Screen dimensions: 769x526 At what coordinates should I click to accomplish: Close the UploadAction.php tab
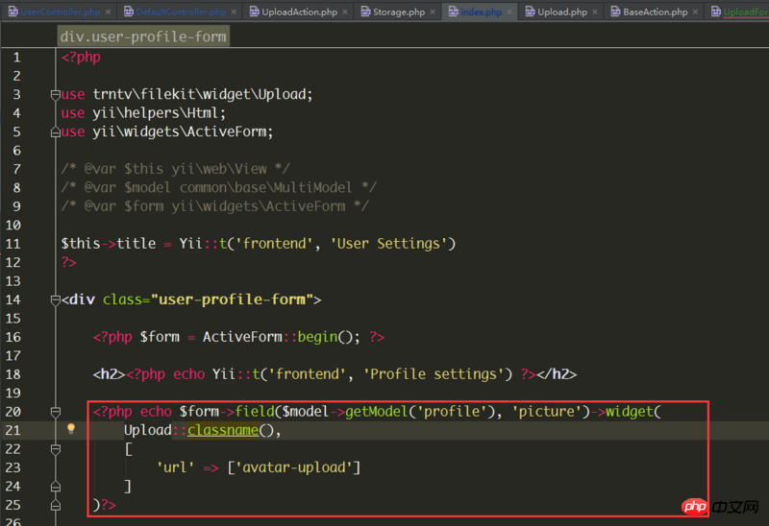point(345,12)
